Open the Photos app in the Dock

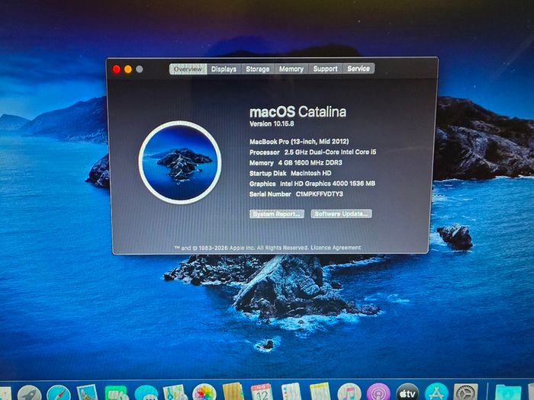point(204,393)
